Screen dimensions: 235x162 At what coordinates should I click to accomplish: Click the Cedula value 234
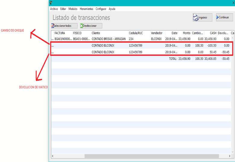click(x=131, y=39)
